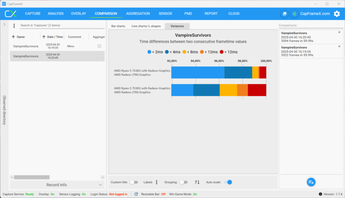Remove the 16:19:35 comparison entry
Image resolution: width=345 pixels, height=198 pixels.
coord(339,46)
